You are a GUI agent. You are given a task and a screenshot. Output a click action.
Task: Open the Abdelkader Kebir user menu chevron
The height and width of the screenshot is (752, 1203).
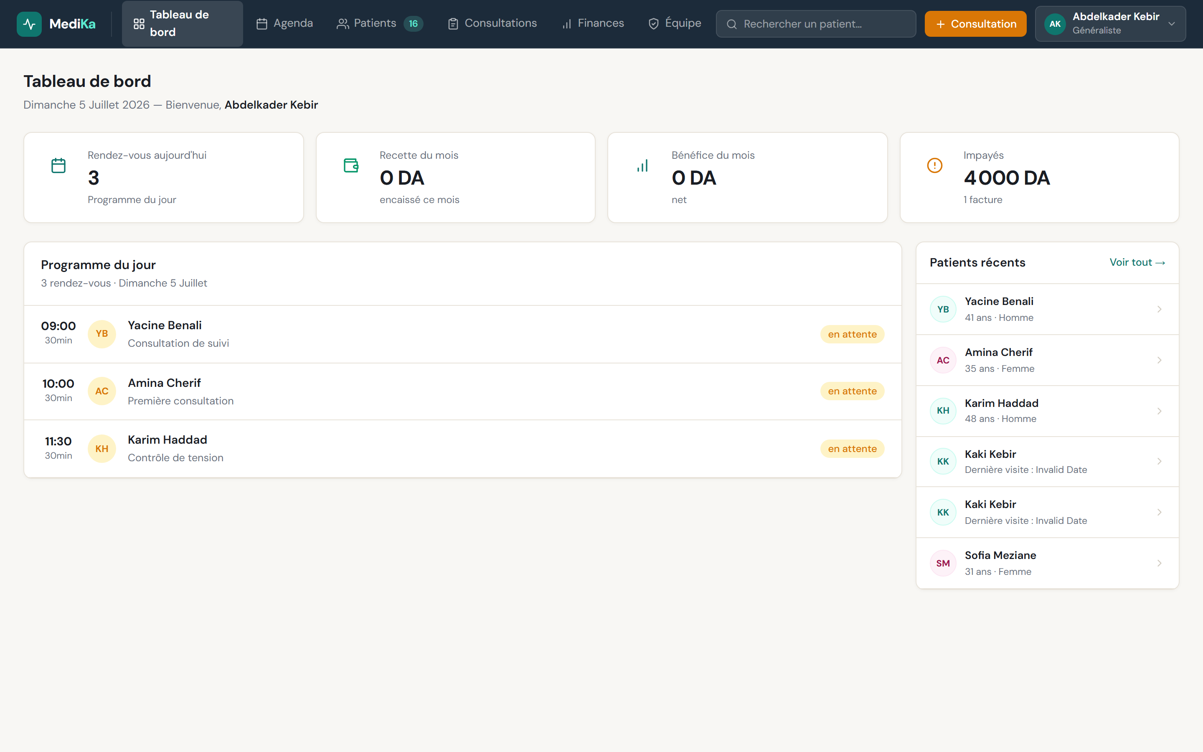click(1172, 24)
